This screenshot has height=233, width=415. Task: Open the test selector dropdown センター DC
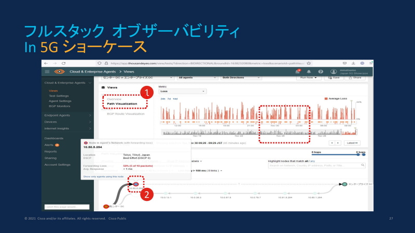click(x=137, y=78)
